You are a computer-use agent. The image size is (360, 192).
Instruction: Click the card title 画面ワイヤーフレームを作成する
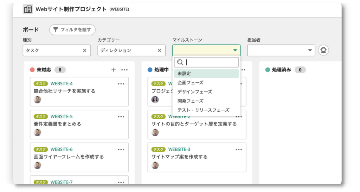click(x=69, y=157)
